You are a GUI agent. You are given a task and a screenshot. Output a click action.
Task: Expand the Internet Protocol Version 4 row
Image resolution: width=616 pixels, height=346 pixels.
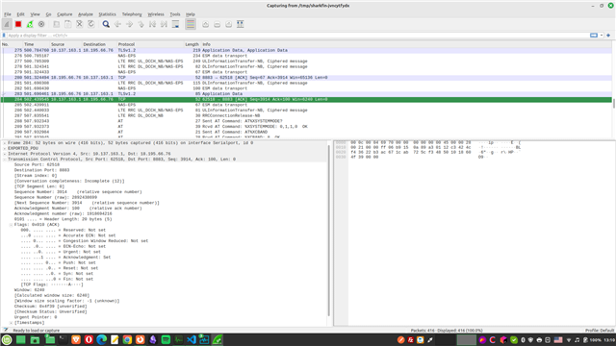(5, 154)
